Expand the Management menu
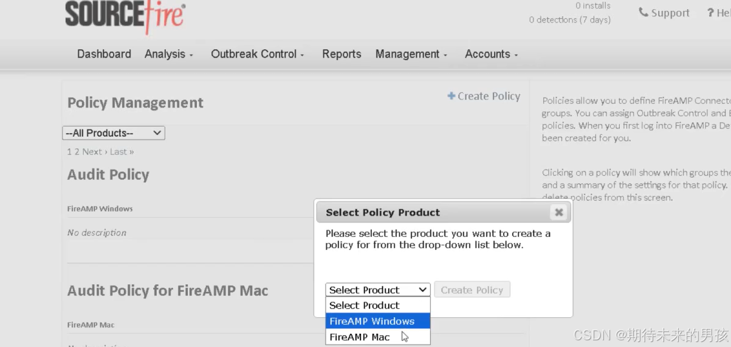 (x=411, y=54)
